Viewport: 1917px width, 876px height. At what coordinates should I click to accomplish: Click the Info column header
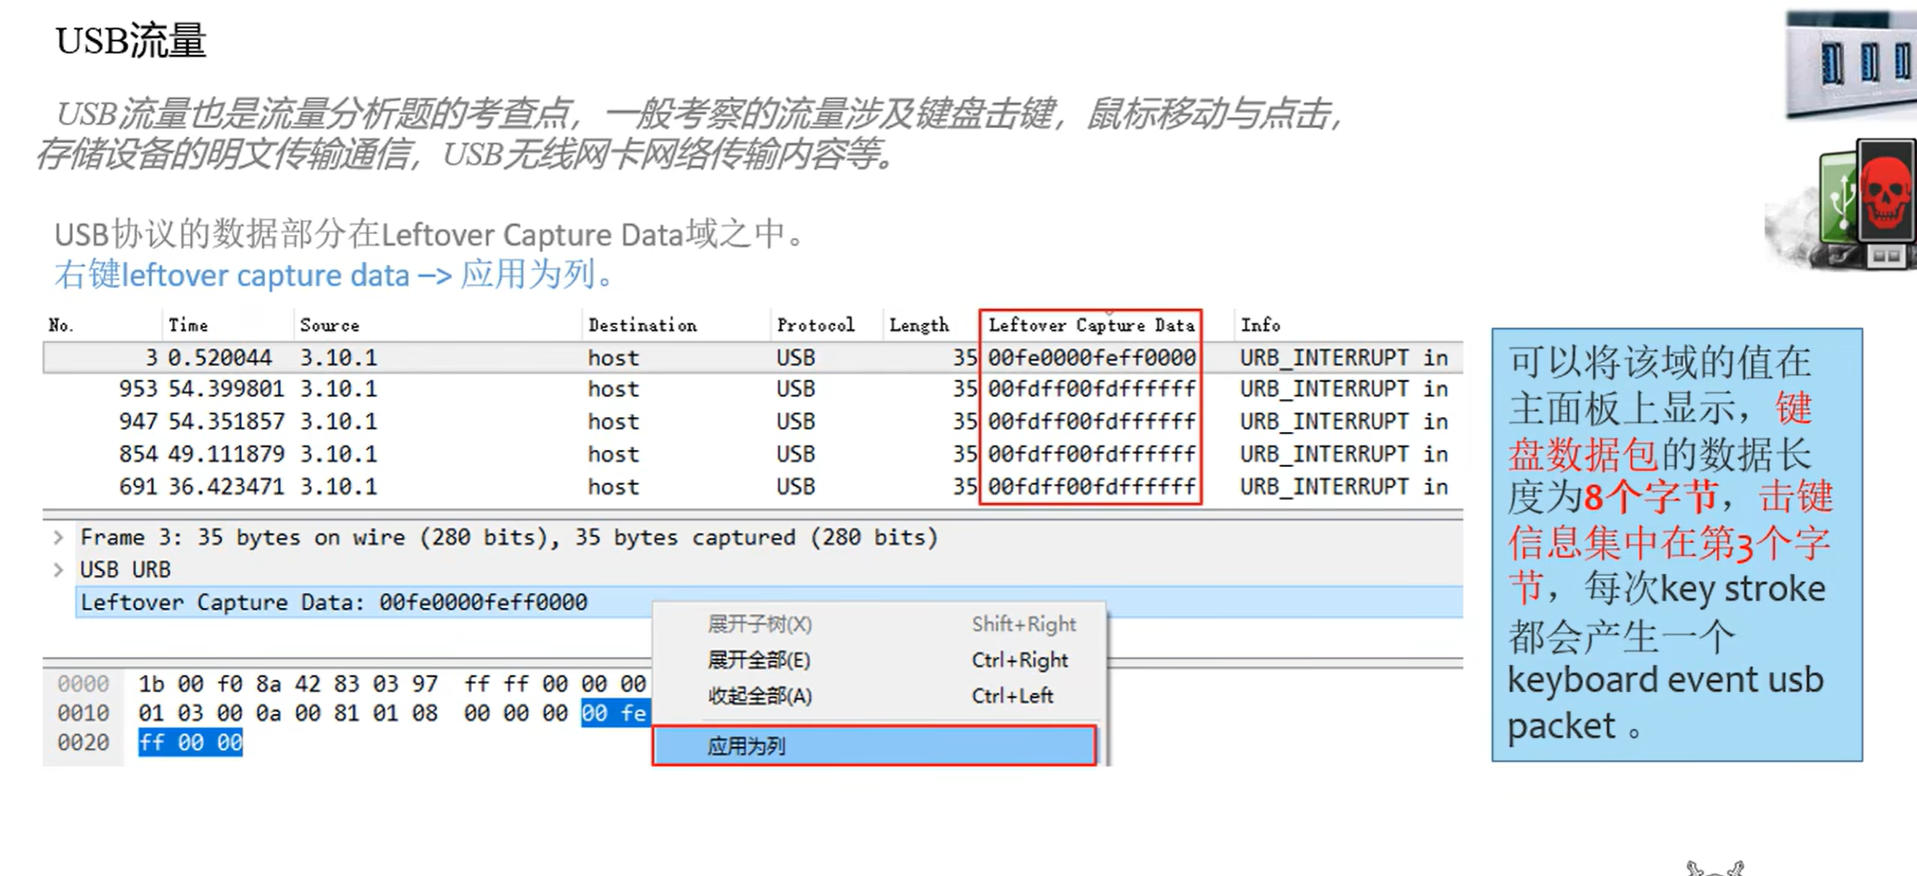tap(1260, 325)
